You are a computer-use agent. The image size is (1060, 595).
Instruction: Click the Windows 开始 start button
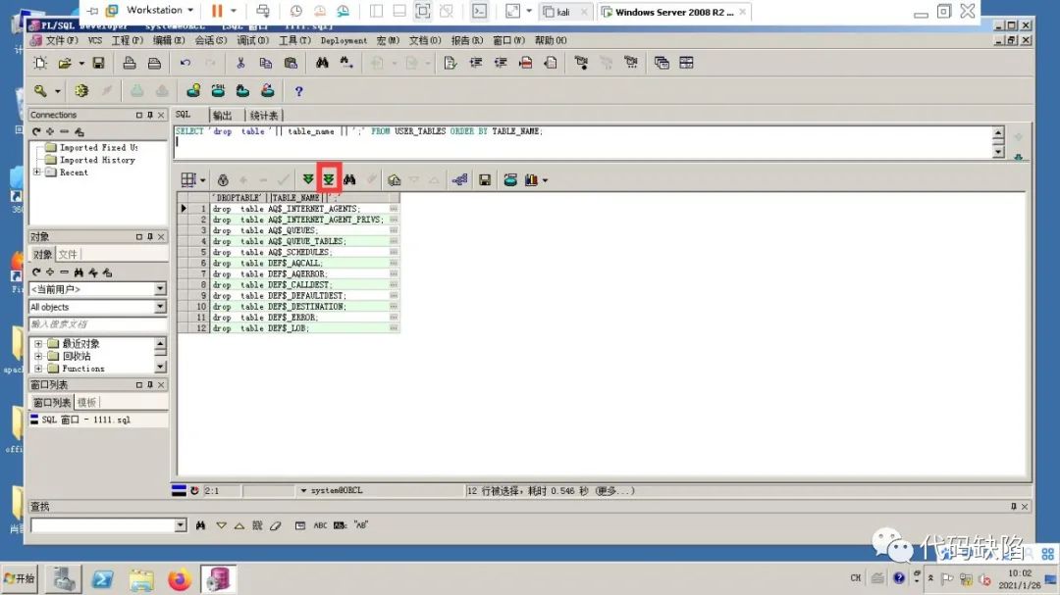coord(20,578)
